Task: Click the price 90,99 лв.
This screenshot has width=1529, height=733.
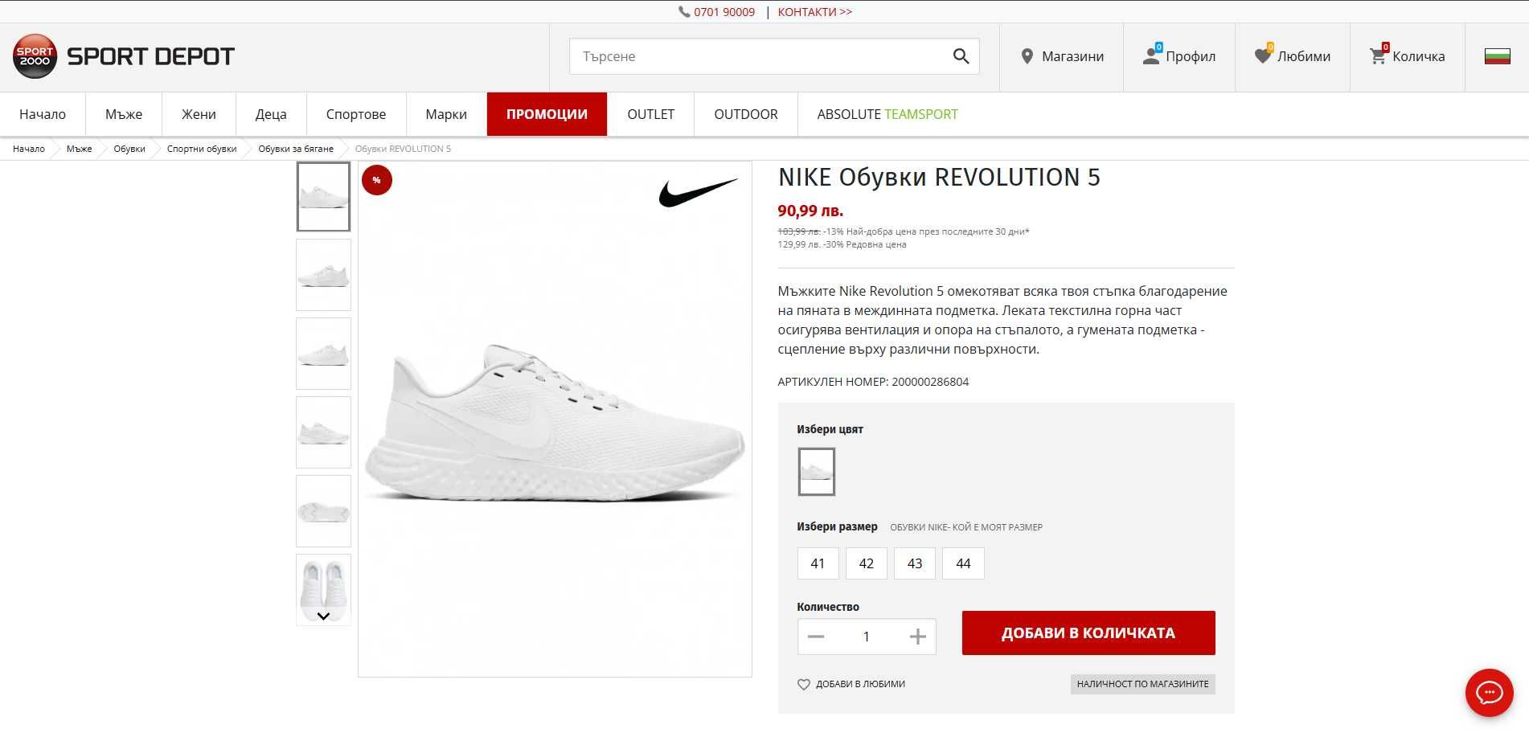Action: [810, 211]
